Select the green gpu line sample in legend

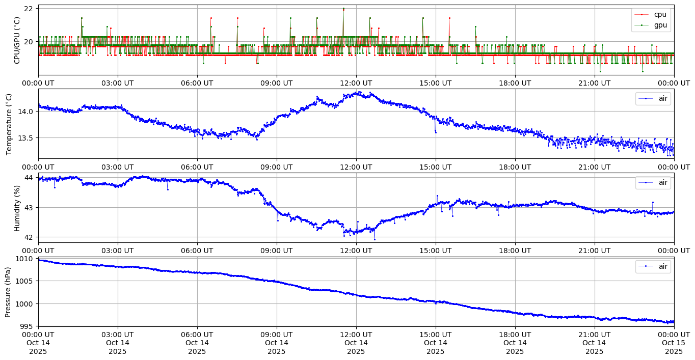(642, 25)
